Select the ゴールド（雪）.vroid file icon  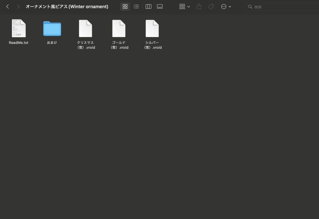click(x=119, y=28)
